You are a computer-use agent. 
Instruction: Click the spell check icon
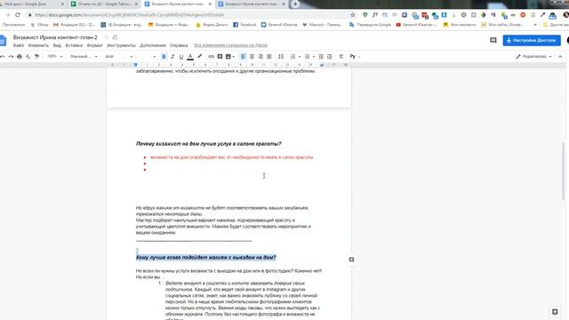click(28, 57)
